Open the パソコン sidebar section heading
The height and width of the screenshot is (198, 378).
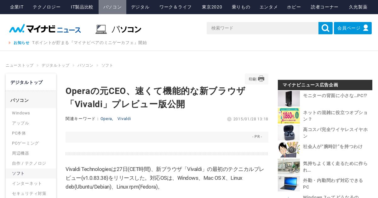click(x=31, y=100)
